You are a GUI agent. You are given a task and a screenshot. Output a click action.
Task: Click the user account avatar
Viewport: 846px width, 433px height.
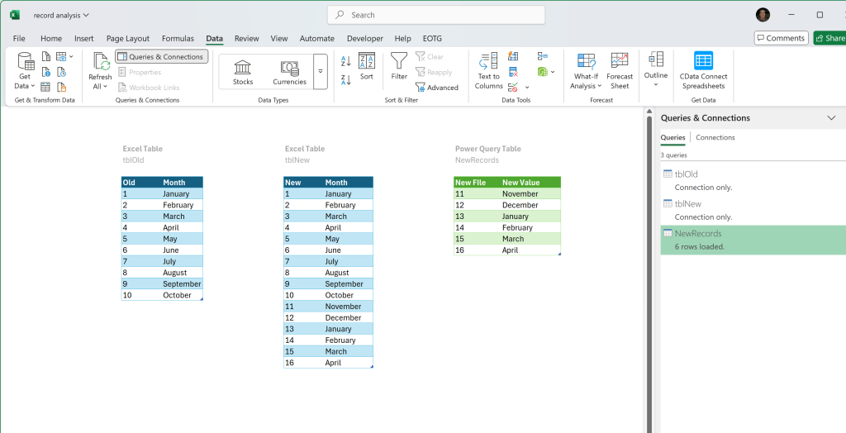pyautogui.click(x=763, y=15)
